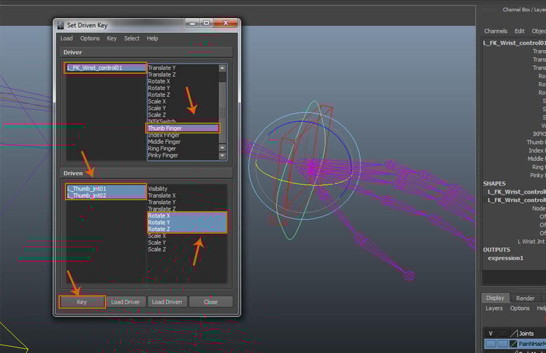The width and height of the screenshot is (546, 353).
Task: Open the Key menu in the dialog
Action: coord(112,39)
